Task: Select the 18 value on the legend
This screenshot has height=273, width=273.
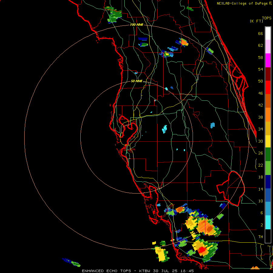Action: (x=261, y=177)
